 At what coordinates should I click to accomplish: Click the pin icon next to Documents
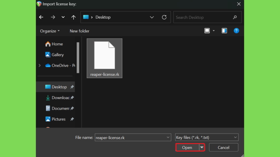click(72, 108)
